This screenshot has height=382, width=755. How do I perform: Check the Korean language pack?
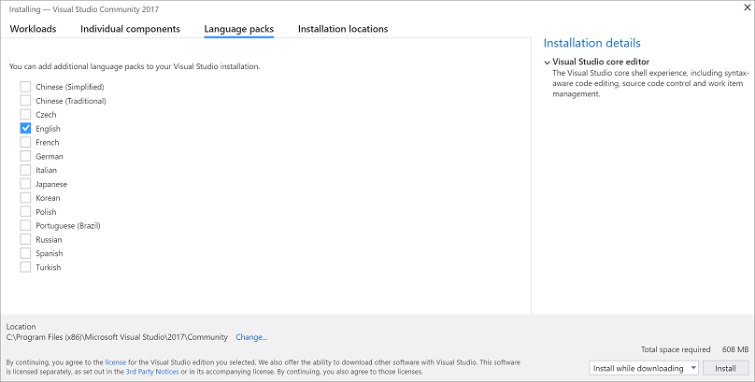25,198
